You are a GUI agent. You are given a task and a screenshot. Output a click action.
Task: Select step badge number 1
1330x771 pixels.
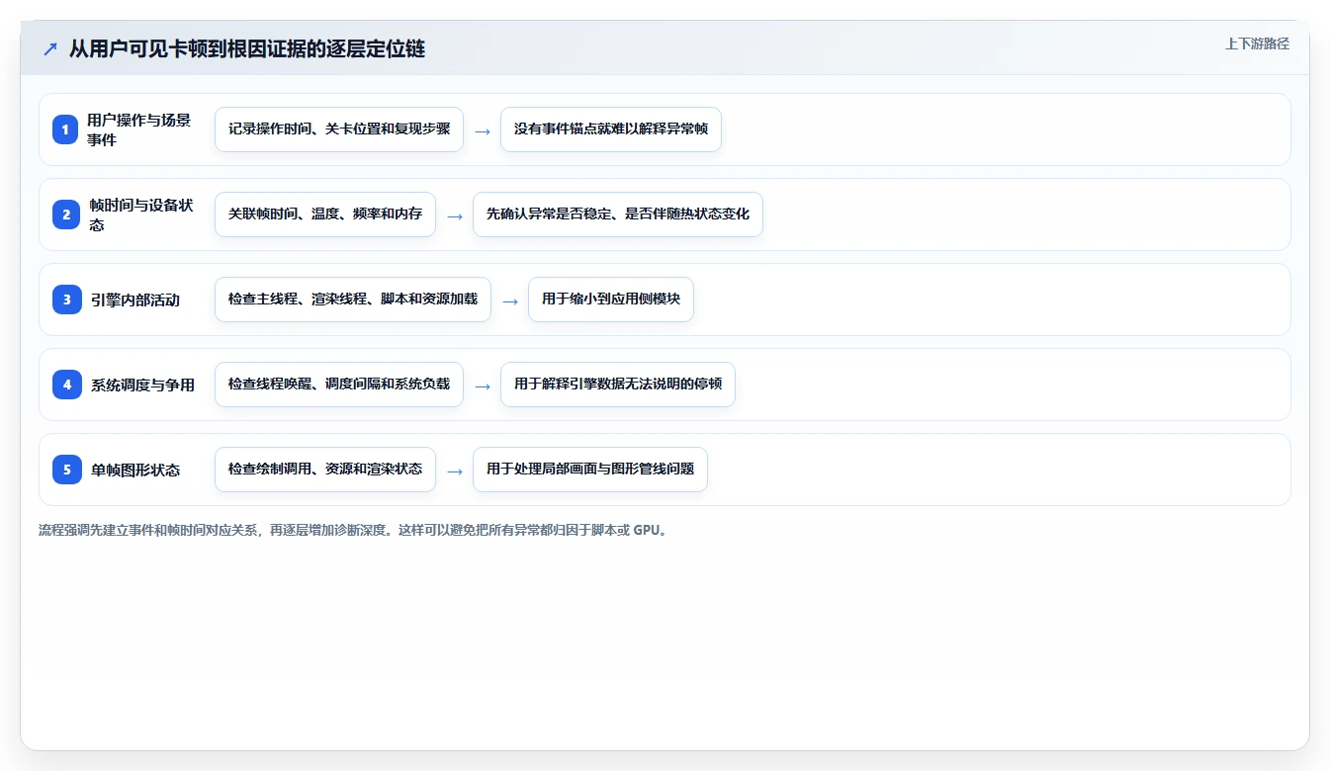pyautogui.click(x=67, y=129)
